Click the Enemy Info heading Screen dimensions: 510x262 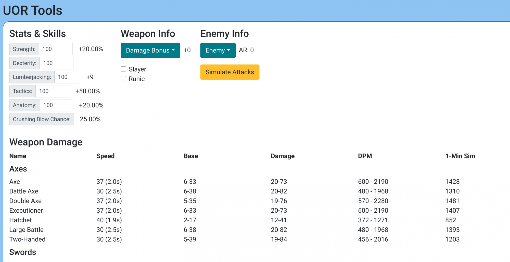[224, 34]
